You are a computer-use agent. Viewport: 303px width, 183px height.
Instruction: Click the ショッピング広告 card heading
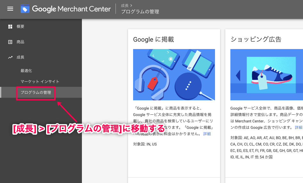(x=256, y=39)
